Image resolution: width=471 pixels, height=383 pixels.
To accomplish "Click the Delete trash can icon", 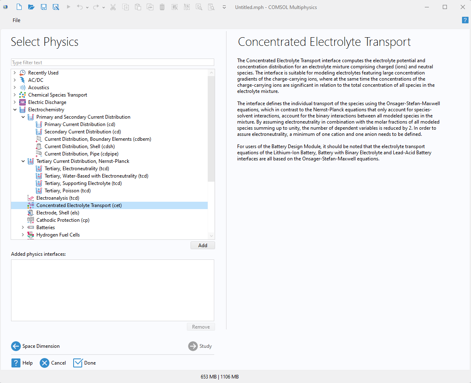I will [162, 7].
